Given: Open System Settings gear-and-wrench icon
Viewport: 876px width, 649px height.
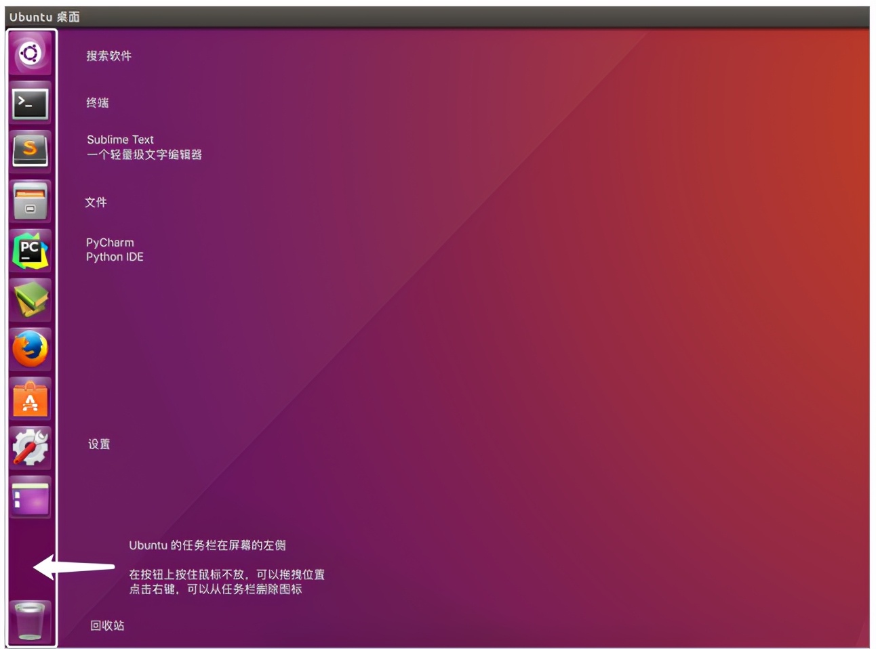Looking at the screenshot, I should click(x=31, y=448).
